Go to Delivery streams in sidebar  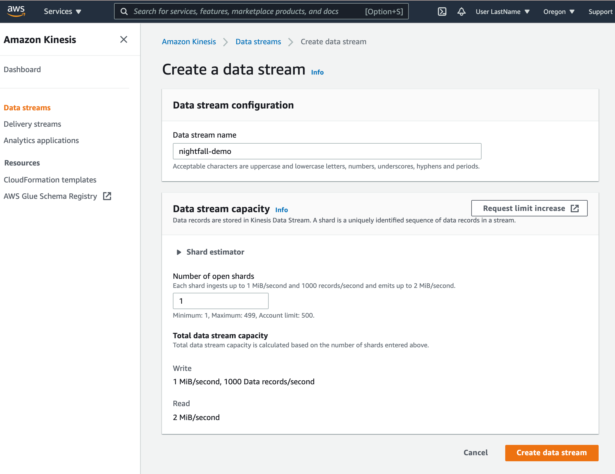pyautogui.click(x=32, y=124)
